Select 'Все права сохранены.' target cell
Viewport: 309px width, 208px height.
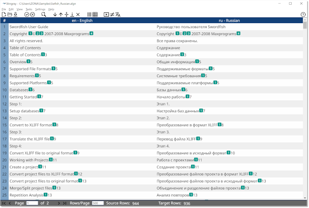click(229, 41)
